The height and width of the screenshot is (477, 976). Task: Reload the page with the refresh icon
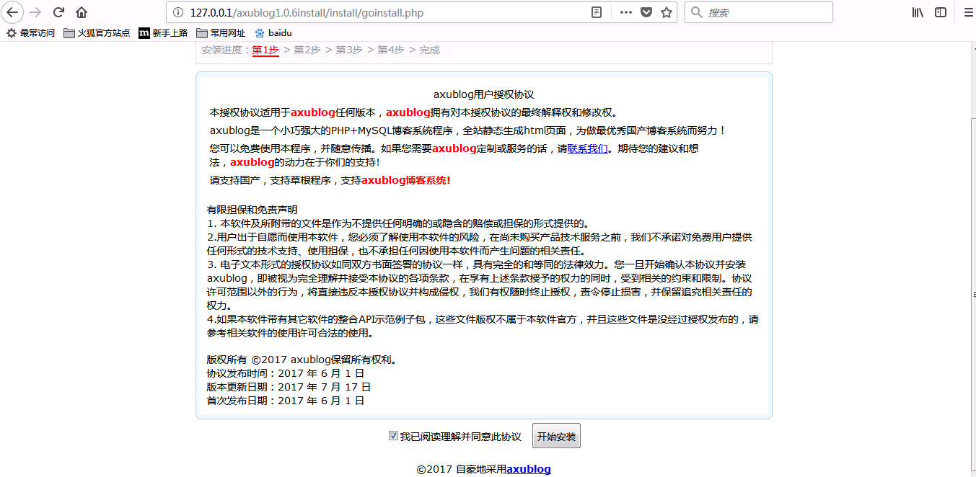[58, 12]
